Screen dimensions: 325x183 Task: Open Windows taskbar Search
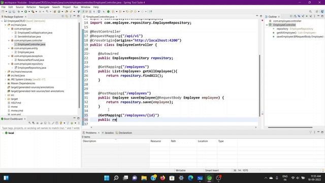pos(116,178)
